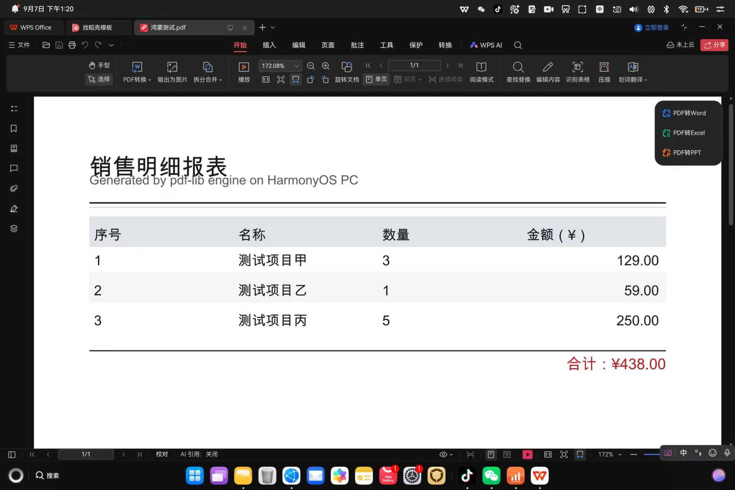Open the comments sidebar panel
The image size is (735, 490).
point(14,168)
